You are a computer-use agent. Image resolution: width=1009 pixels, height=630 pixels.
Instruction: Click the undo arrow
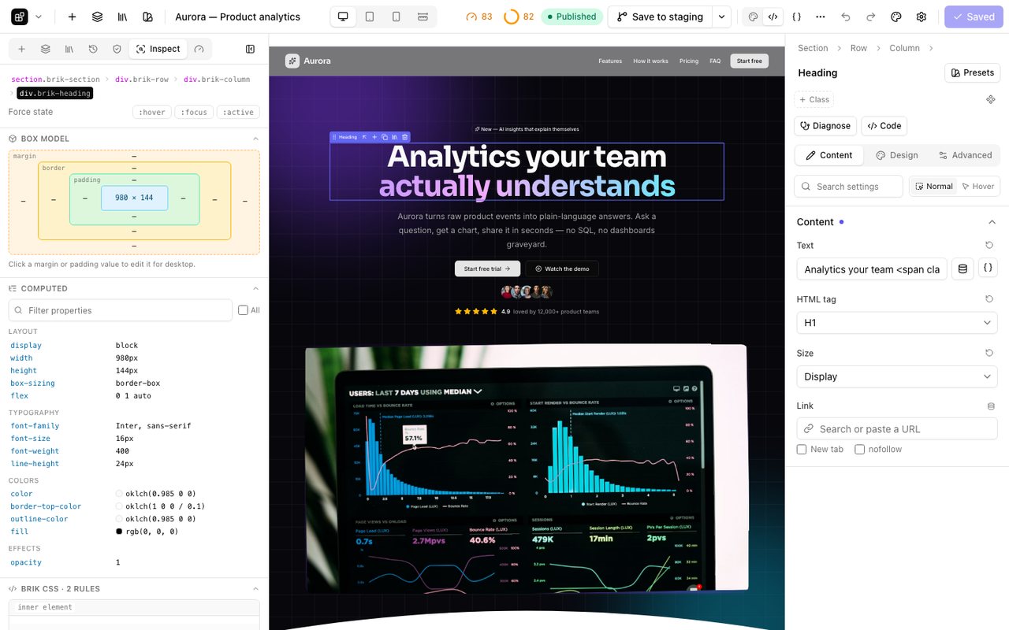(x=846, y=17)
